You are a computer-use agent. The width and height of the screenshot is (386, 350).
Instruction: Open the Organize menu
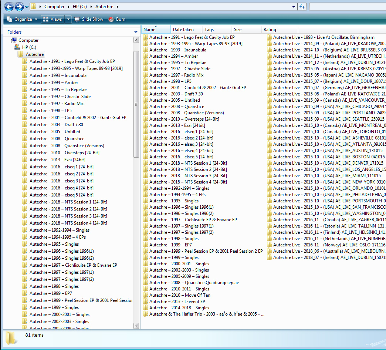[x=22, y=19]
